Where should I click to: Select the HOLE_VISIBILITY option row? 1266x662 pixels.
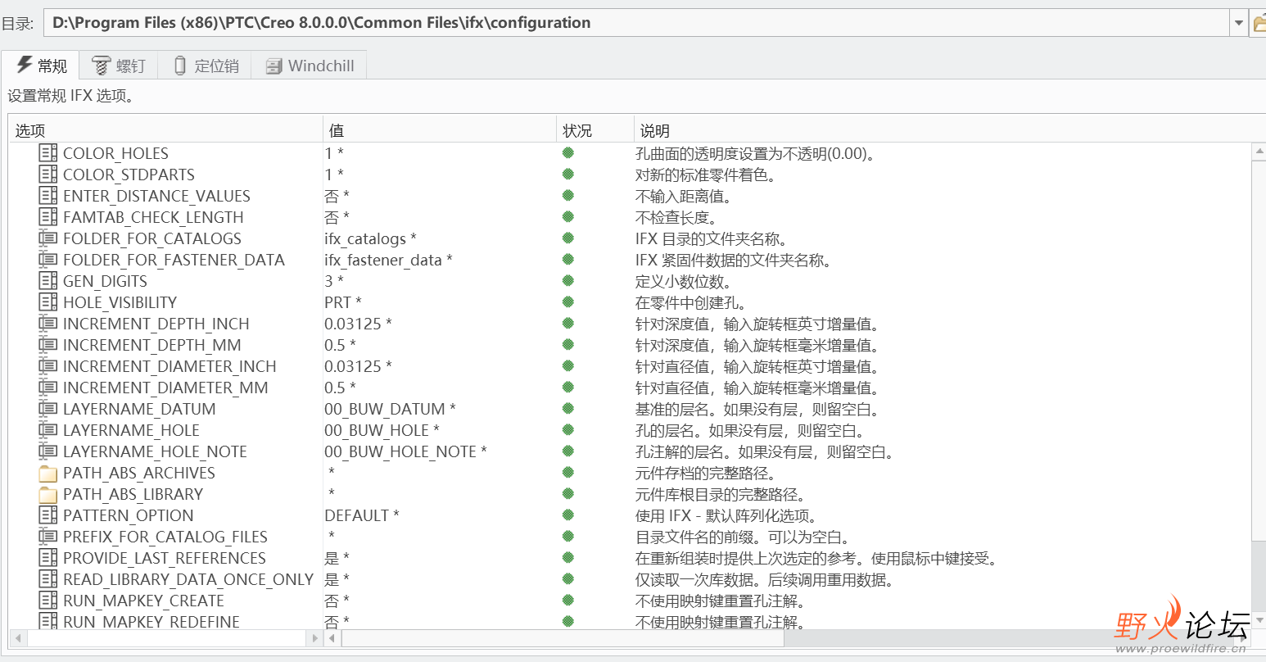(x=631, y=302)
